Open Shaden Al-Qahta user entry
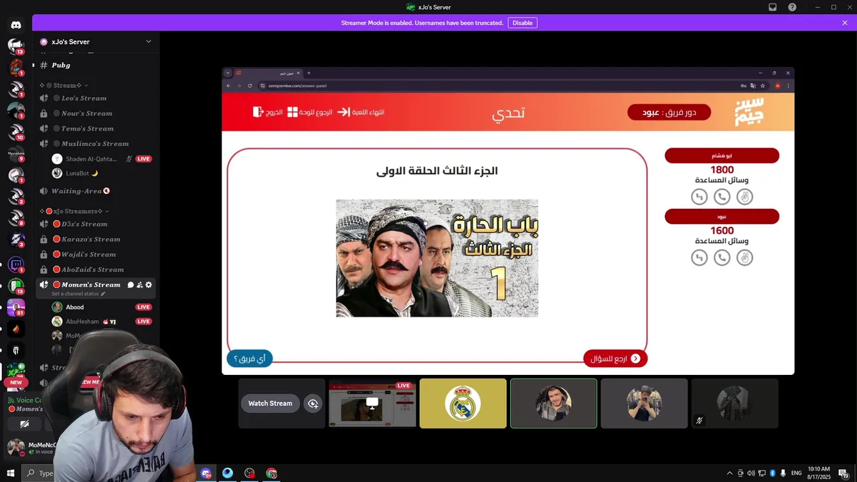 click(x=102, y=159)
